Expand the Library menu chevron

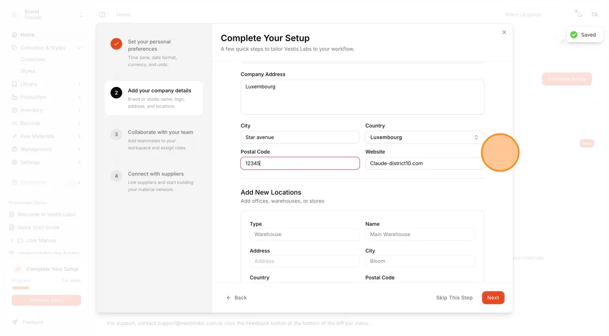[x=79, y=84]
